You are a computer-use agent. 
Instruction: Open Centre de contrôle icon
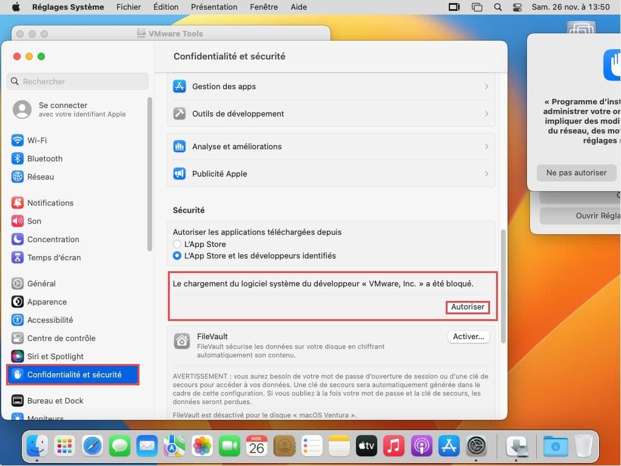click(x=18, y=339)
